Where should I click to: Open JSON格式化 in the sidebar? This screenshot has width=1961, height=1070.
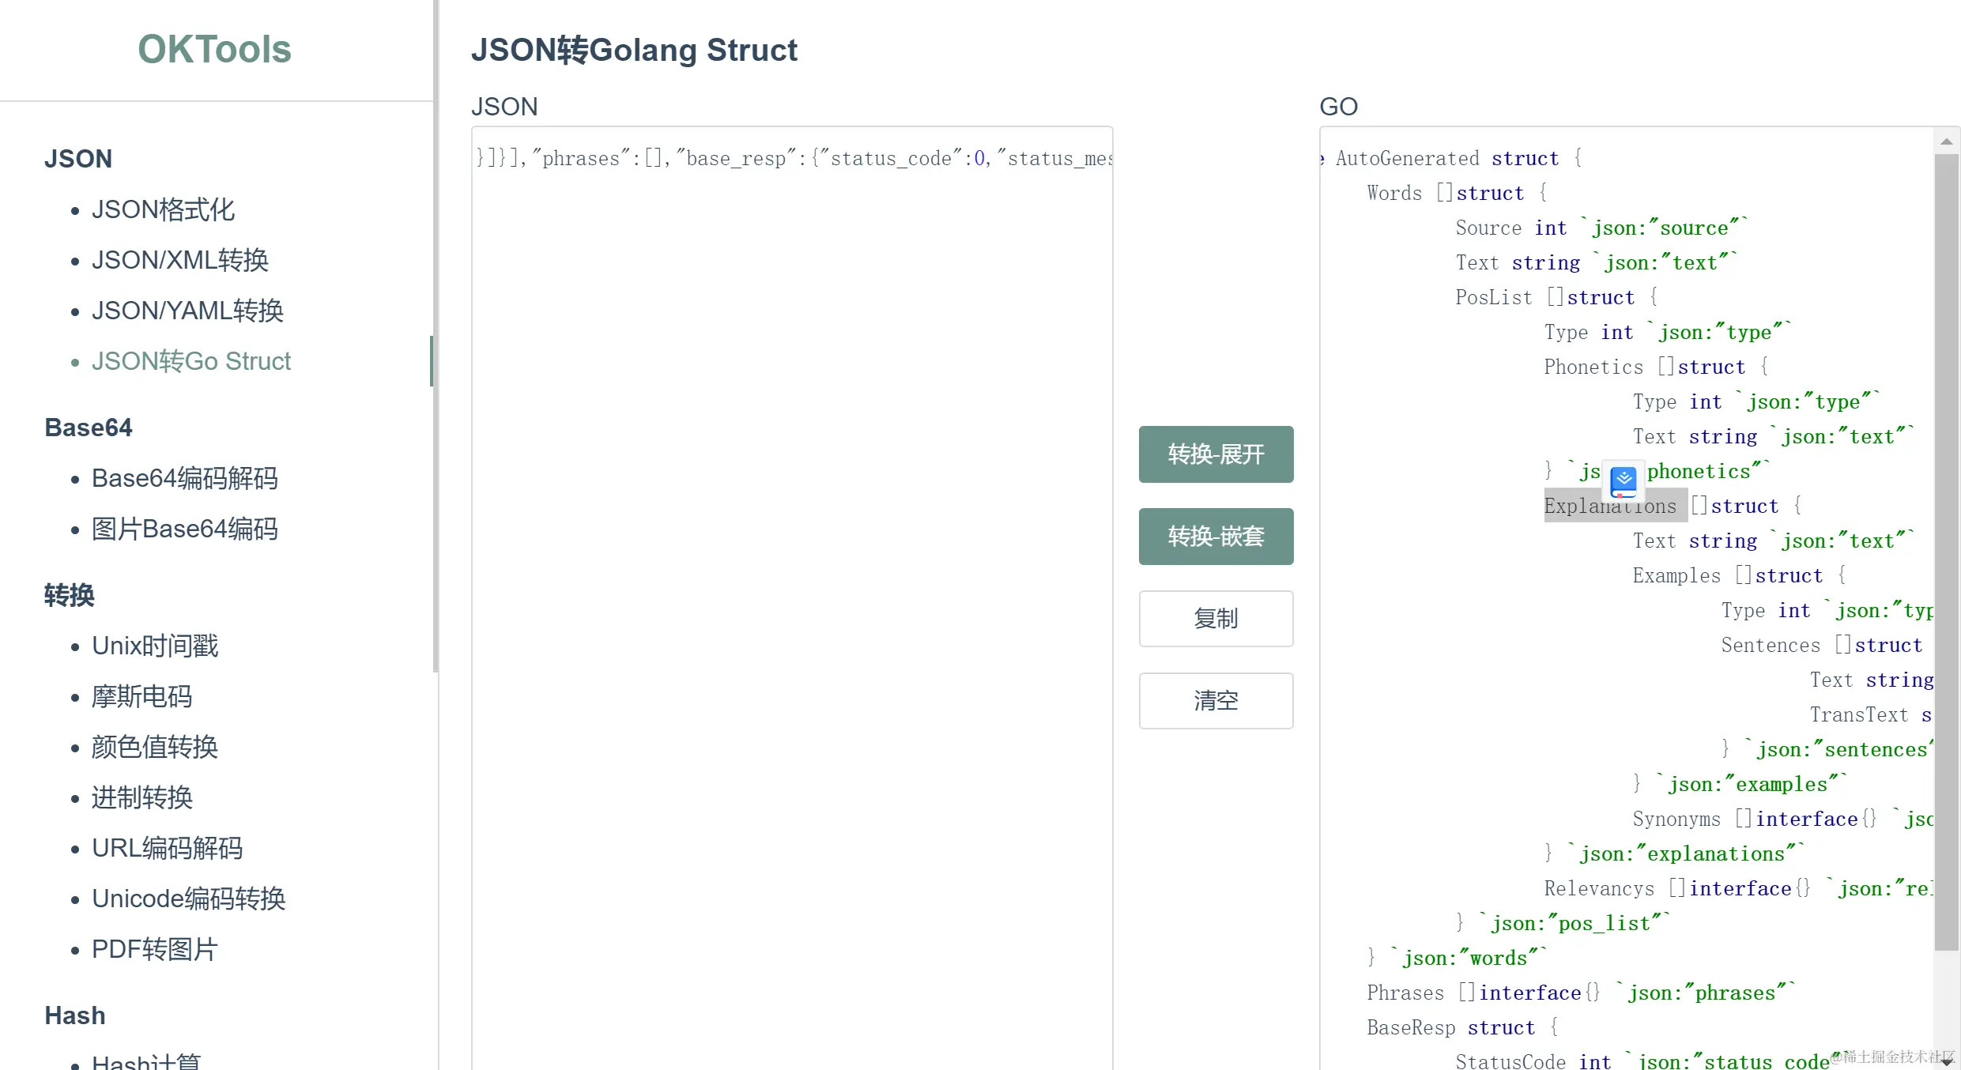pos(163,209)
